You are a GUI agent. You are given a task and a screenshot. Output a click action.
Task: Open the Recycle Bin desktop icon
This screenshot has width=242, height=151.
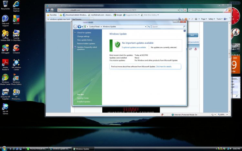point(5,5)
